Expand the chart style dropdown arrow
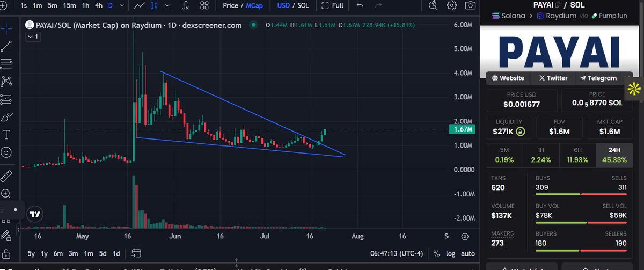This screenshot has width=644, height=270. (x=167, y=5)
